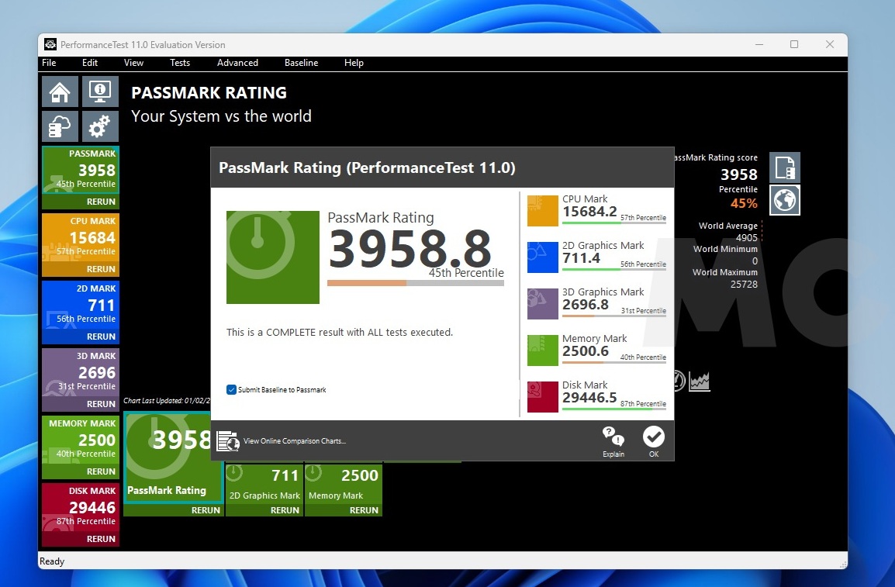Enable baseline submission checkbox in dialog
The image size is (895, 587).
(231, 389)
